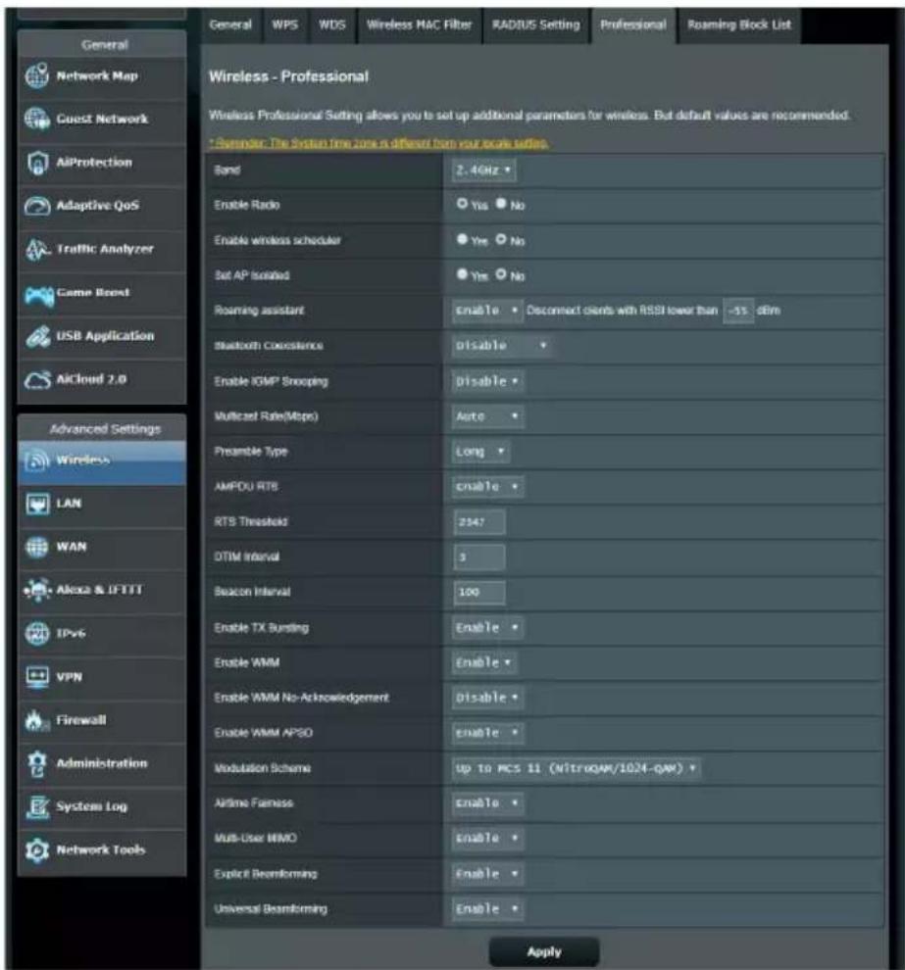Open Firewall flame icon
The width and height of the screenshot is (905, 970).
pos(36,719)
